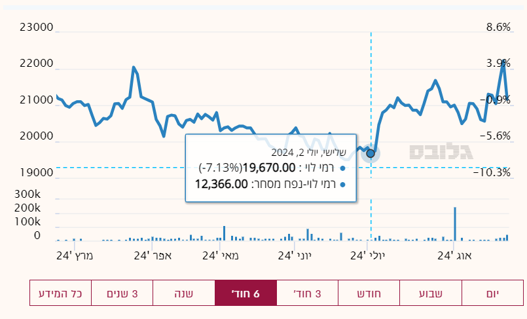Click the מרץ '24 x-axis label
Screen dimensions: 527x319
[x=76, y=255]
